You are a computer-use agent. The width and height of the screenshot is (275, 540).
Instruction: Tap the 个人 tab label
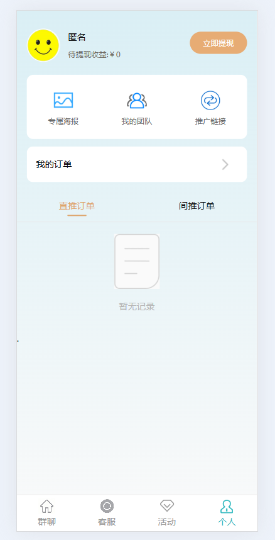click(227, 522)
